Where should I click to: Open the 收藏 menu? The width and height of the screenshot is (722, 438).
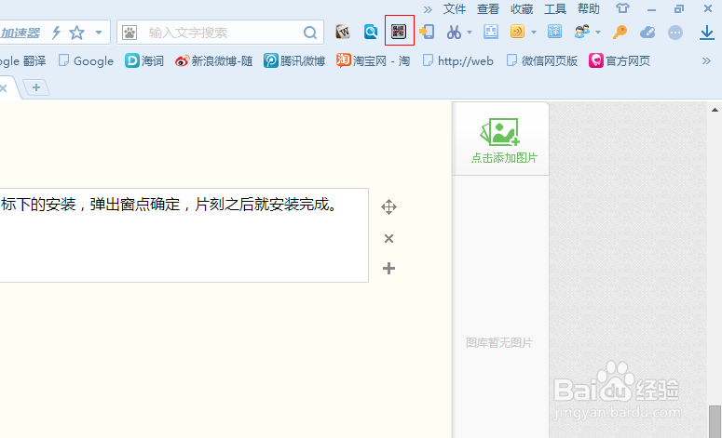[522, 8]
